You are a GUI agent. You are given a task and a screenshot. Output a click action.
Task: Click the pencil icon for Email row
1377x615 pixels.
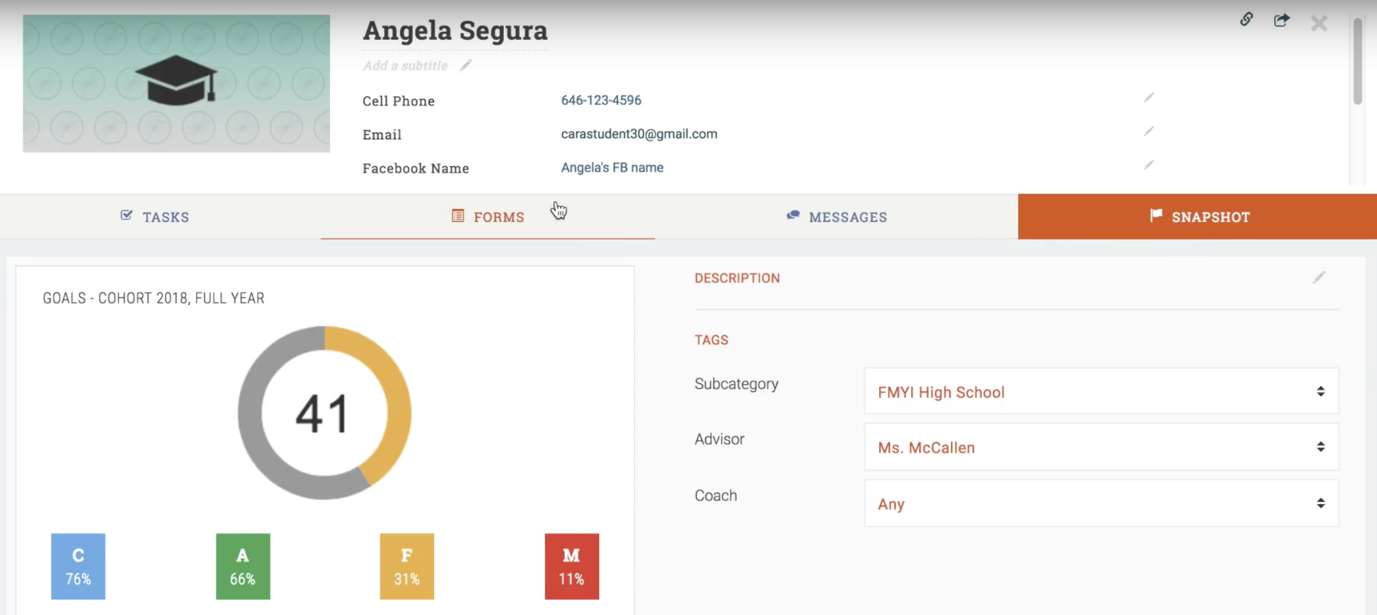[1148, 131]
